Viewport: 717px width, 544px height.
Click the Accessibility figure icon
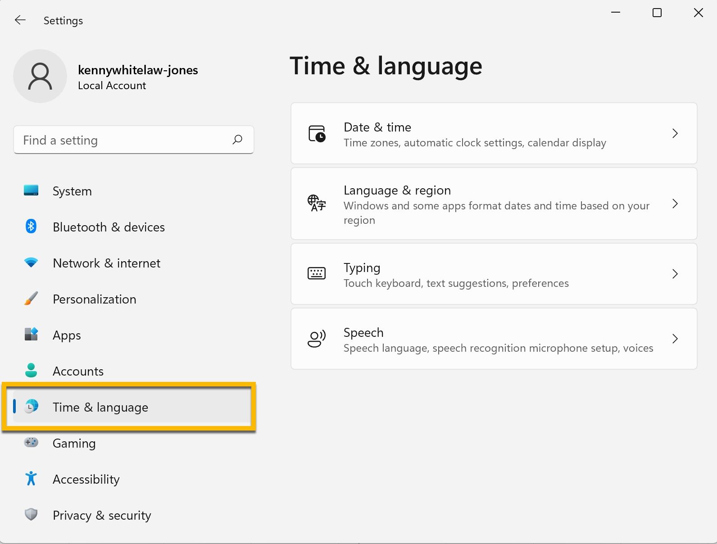pos(31,478)
